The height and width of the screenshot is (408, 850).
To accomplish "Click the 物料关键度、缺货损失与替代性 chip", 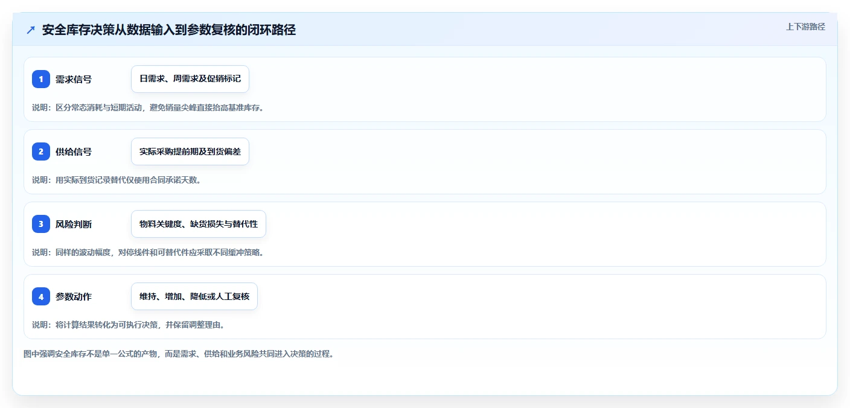I will 199,224.
